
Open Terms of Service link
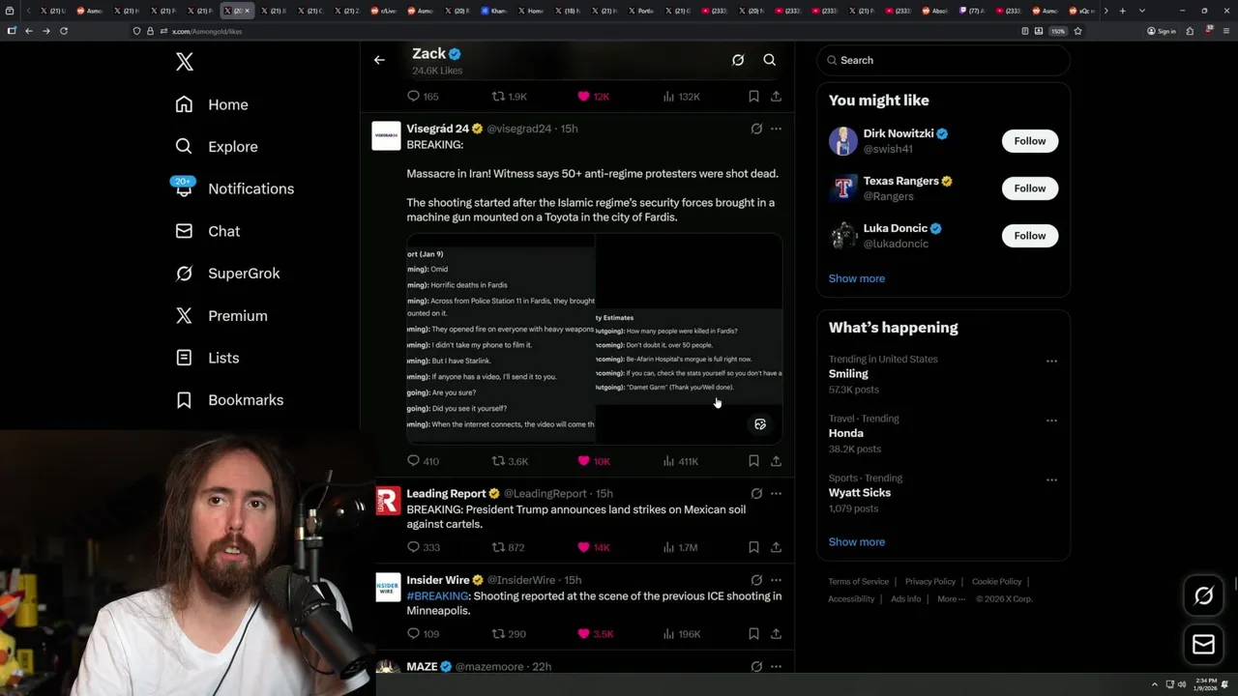click(858, 582)
